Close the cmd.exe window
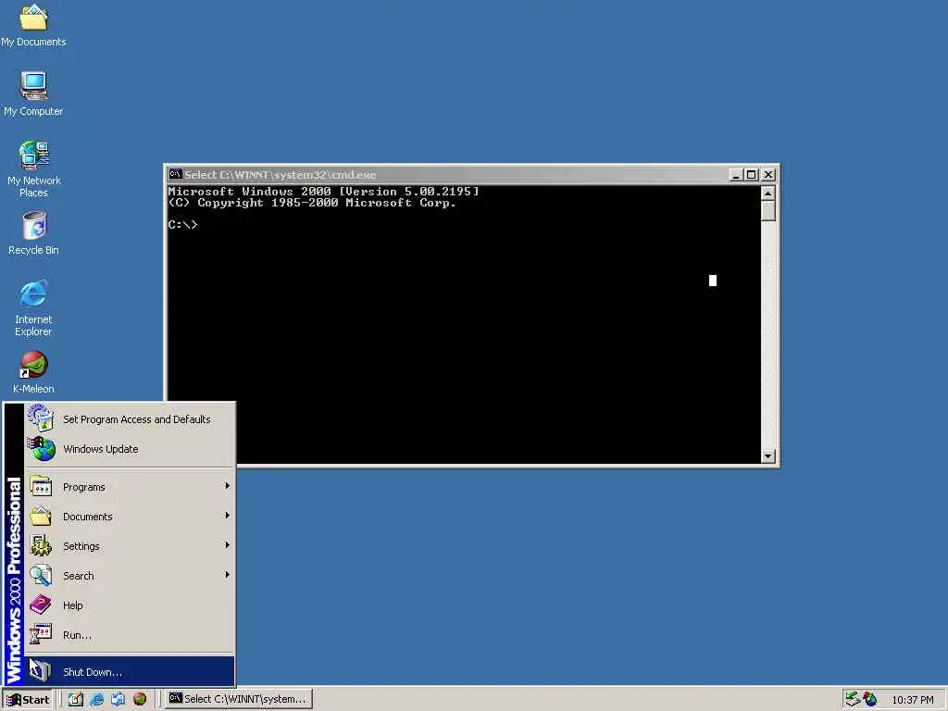Viewport: 948px width, 711px height. (x=767, y=175)
